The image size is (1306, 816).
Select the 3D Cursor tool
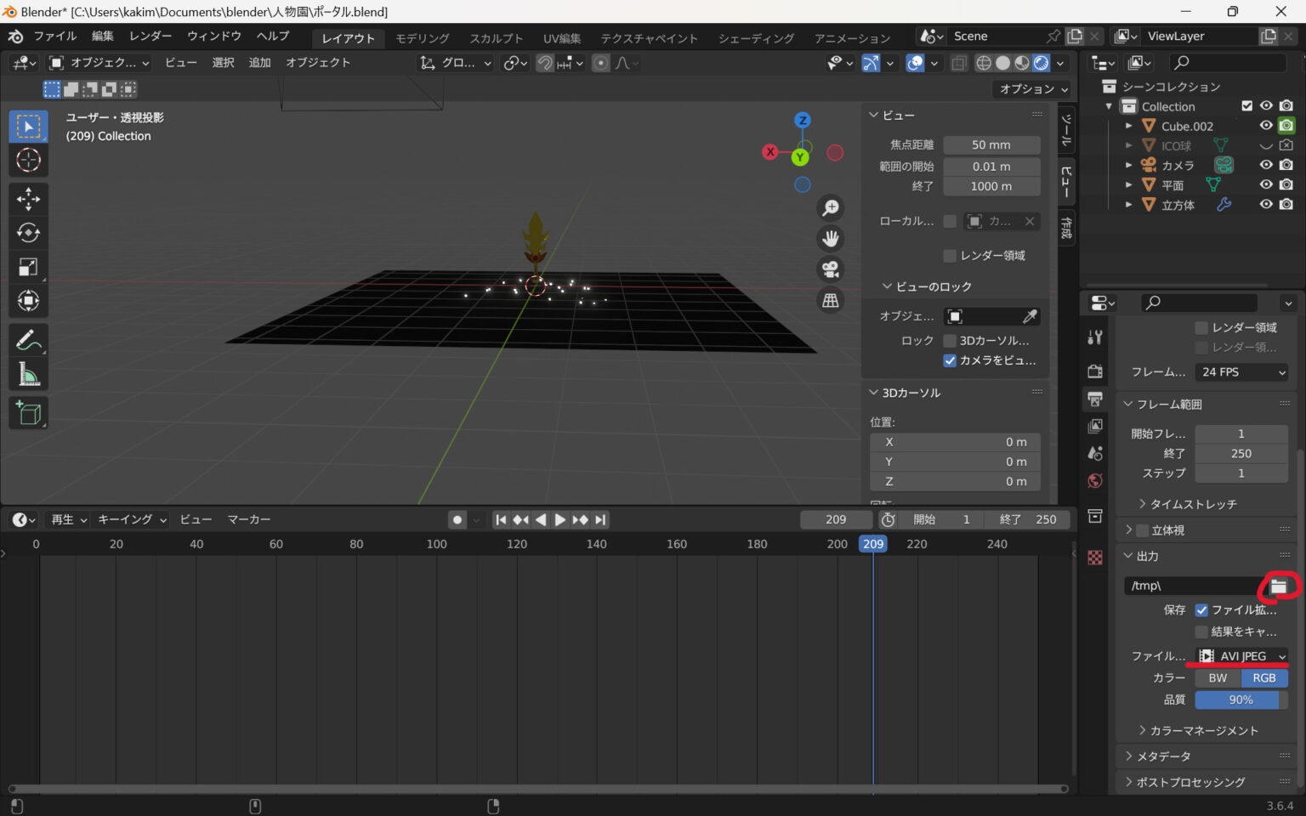[28, 160]
